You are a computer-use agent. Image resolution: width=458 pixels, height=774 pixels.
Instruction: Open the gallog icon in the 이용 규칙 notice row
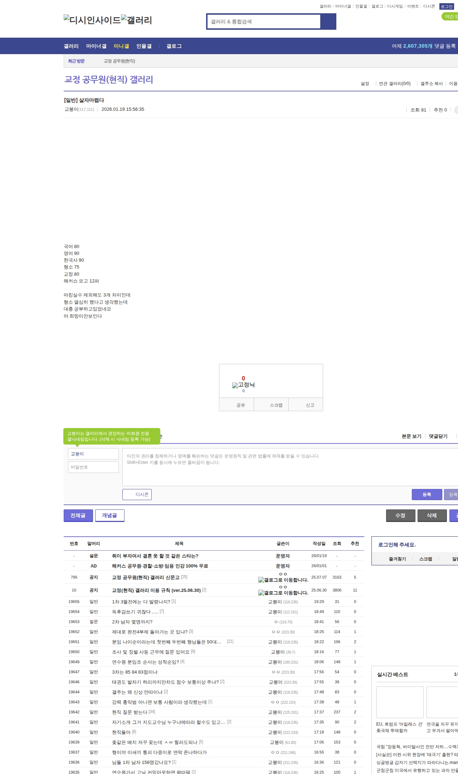tap(283, 593)
